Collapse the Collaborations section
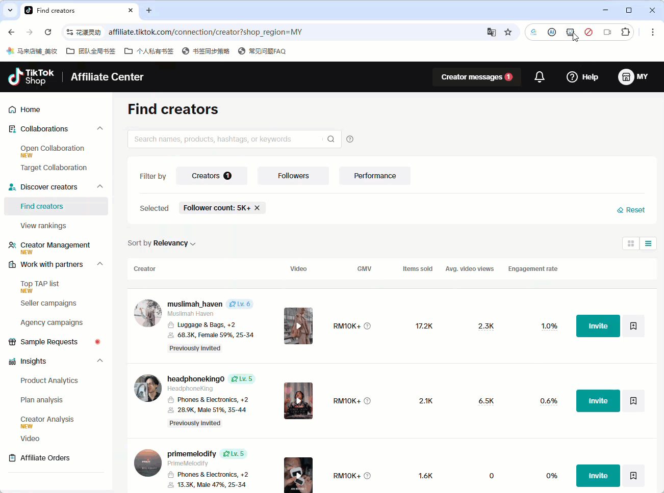Viewport: 664px width, 493px height. pos(100,128)
